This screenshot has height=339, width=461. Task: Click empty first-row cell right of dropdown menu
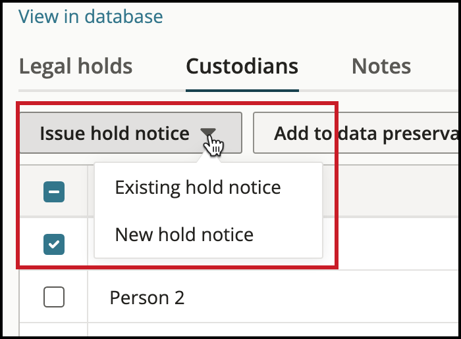click(392, 244)
